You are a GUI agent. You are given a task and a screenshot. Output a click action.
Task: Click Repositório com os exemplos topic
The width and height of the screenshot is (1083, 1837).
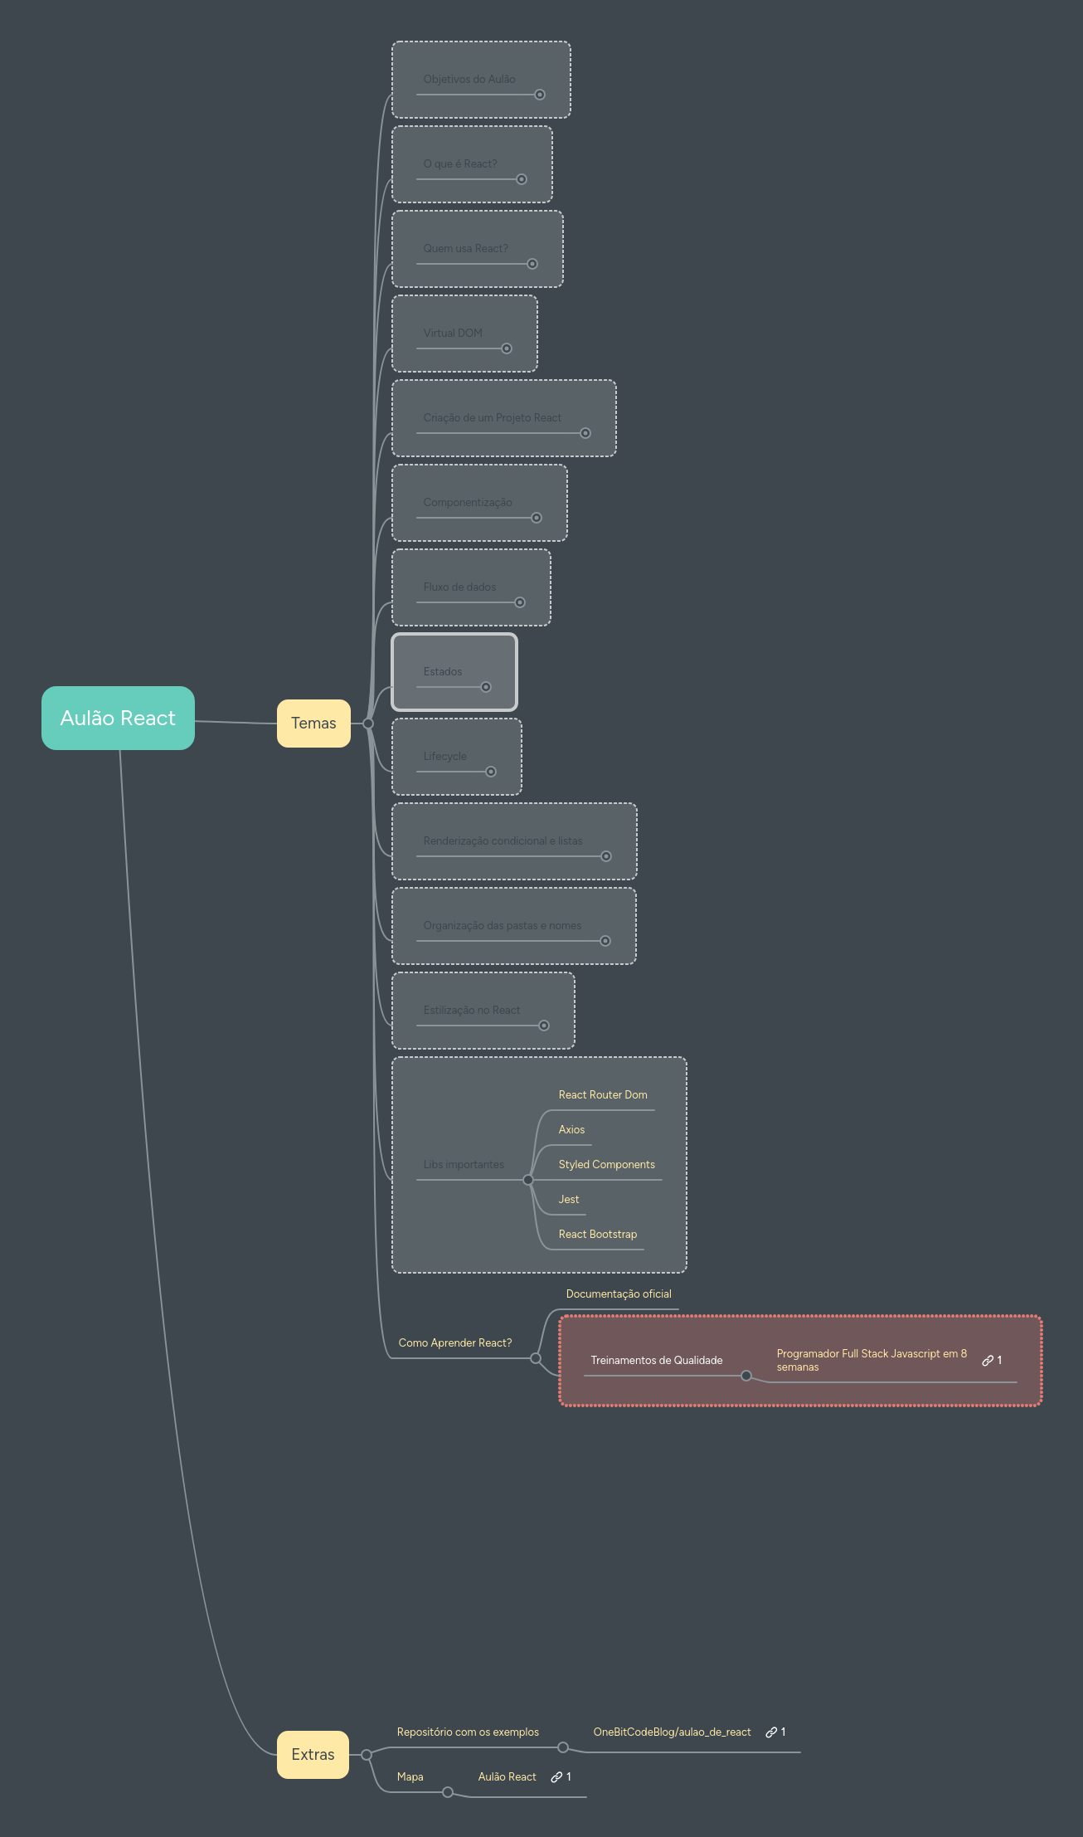pos(468,1732)
